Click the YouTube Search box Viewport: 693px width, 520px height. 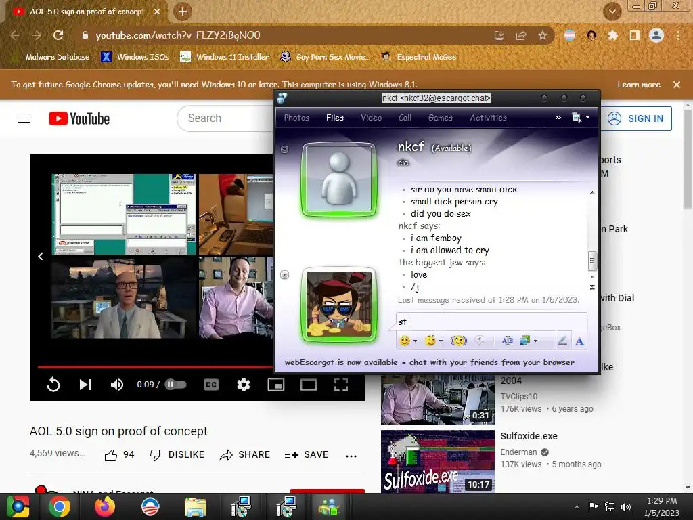(x=226, y=118)
